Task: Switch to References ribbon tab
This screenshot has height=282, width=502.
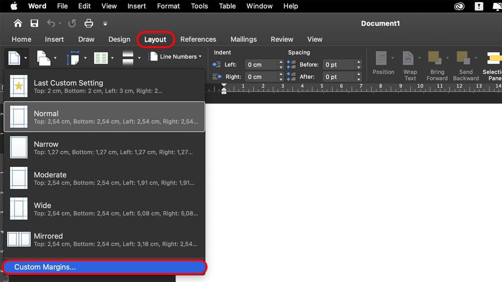Action: tap(198, 39)
